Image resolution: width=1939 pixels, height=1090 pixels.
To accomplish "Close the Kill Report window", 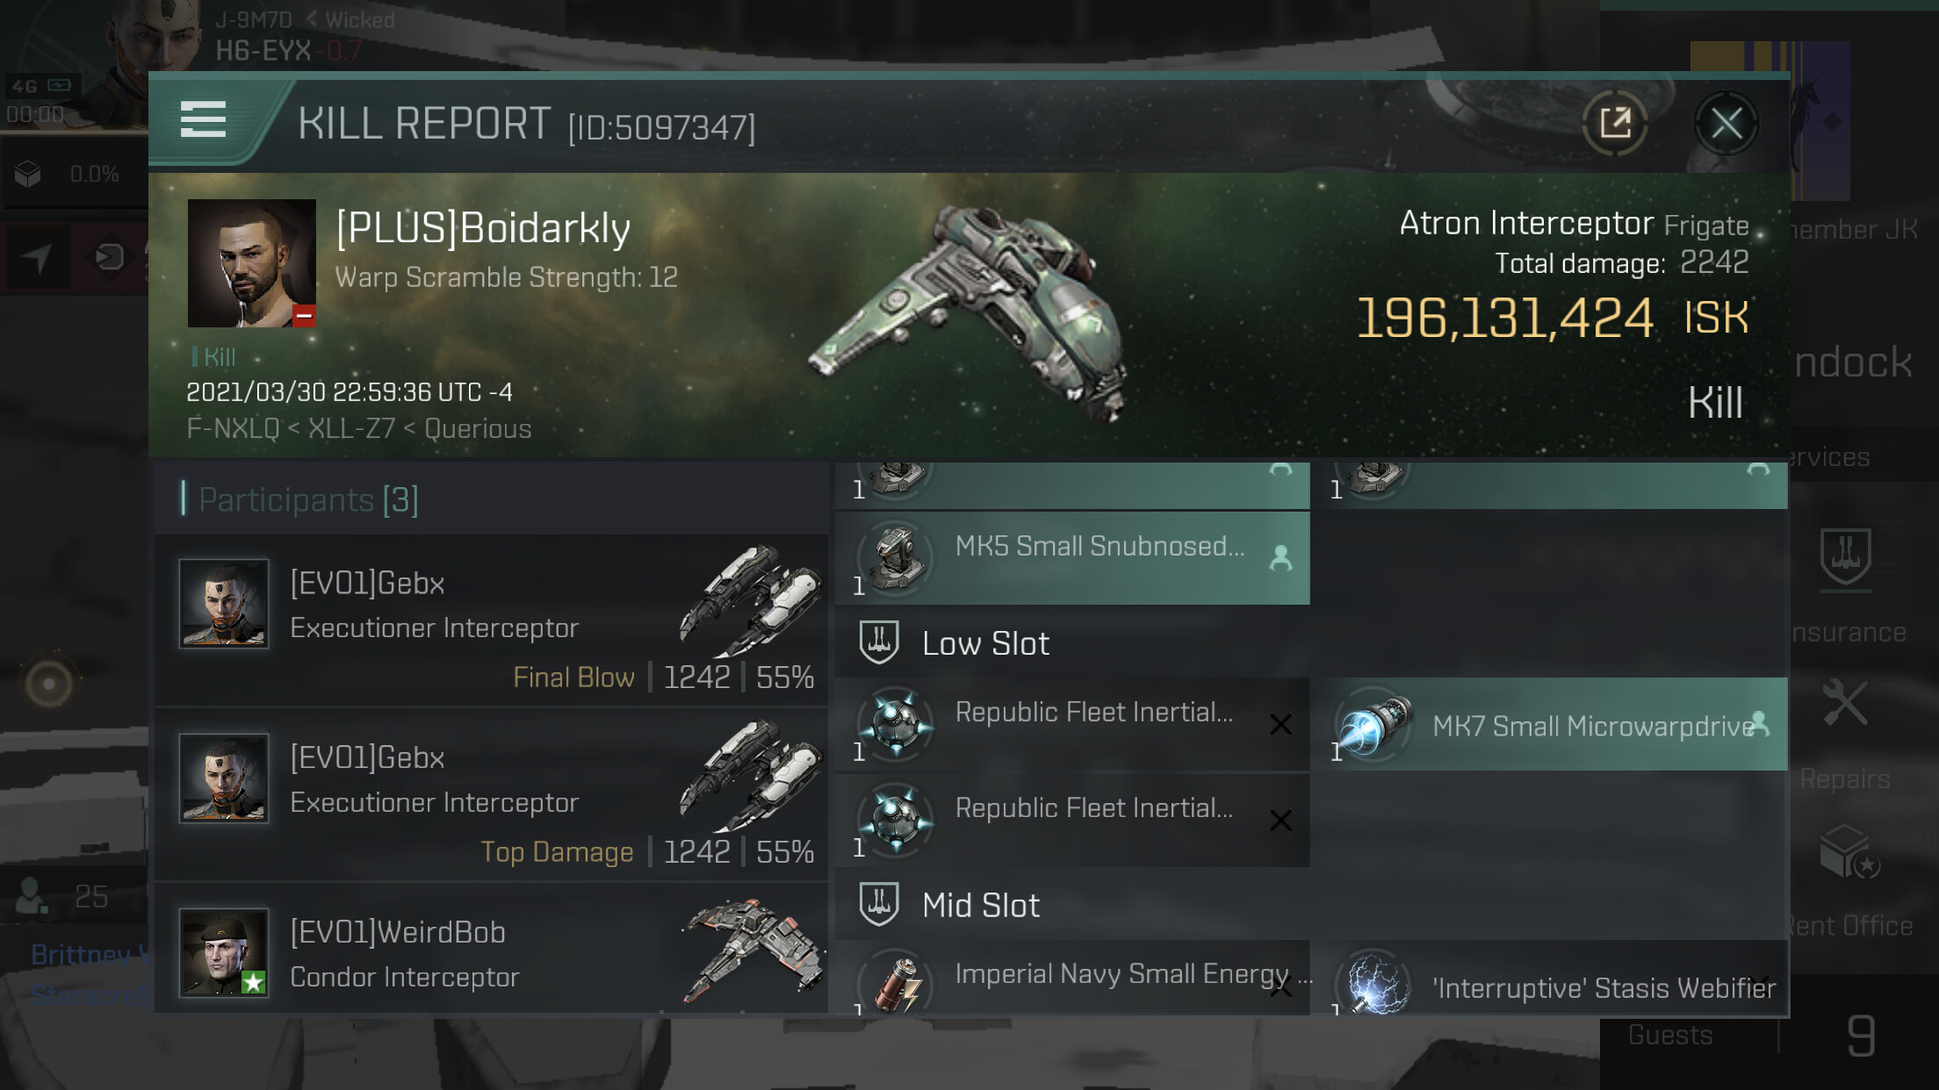I will tap(1726, 124).
